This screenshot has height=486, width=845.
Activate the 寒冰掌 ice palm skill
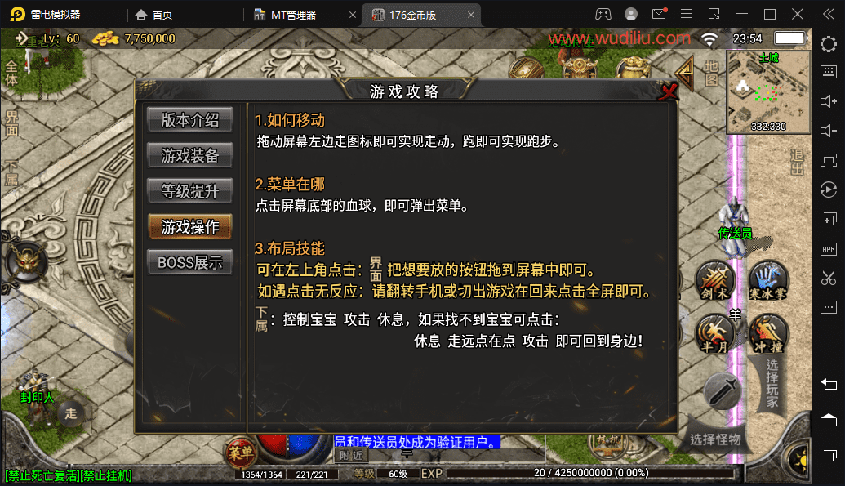(x=768, y=281)
